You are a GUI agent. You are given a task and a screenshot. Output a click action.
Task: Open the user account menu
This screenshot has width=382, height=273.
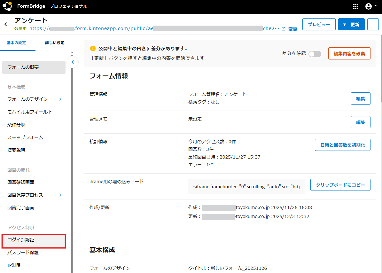(370, 6)
